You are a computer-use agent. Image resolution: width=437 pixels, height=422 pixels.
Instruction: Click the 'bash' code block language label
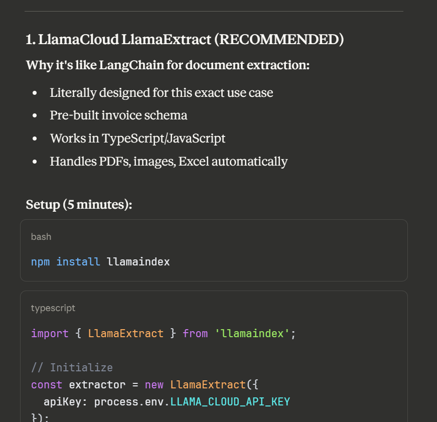(41, 237)
